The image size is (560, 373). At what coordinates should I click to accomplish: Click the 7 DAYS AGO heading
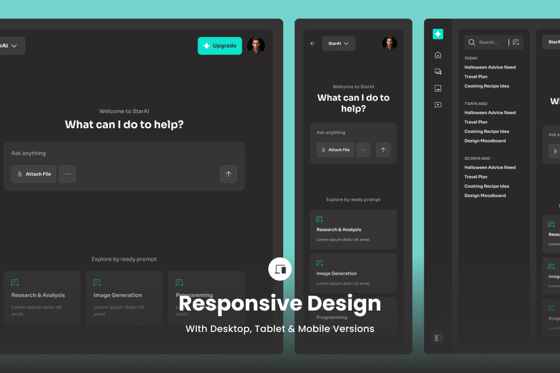[x=476, y=104]
